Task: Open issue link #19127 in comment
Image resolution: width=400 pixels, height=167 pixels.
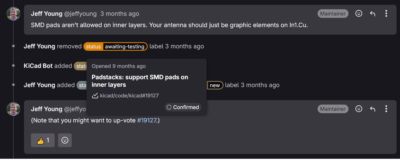Action: pyautogui.click(x=147, y=120)
